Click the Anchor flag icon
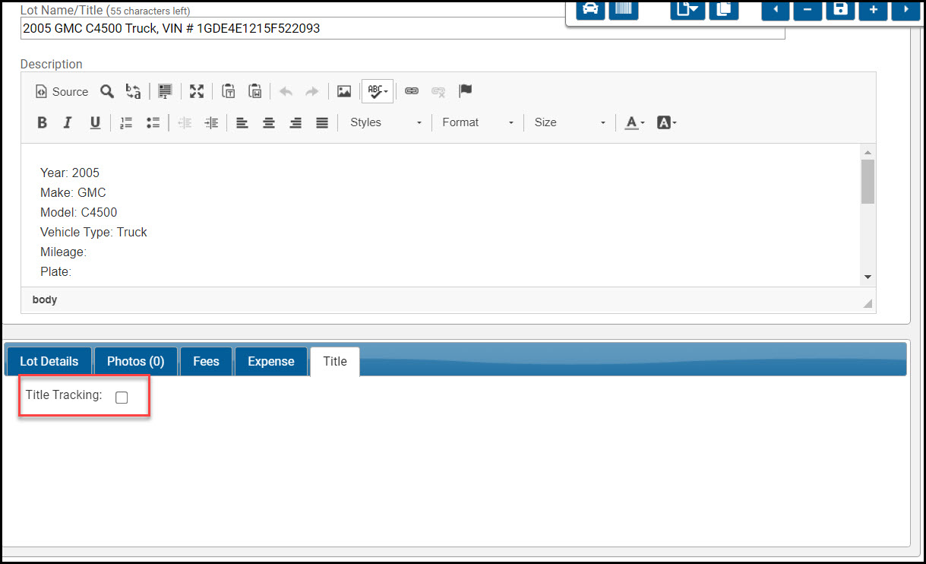926x564 pixels. 466,91
